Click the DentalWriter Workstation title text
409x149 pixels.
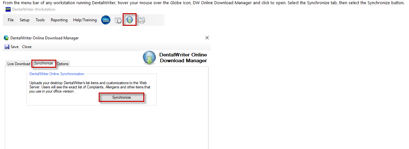click(x=34, y=9)
